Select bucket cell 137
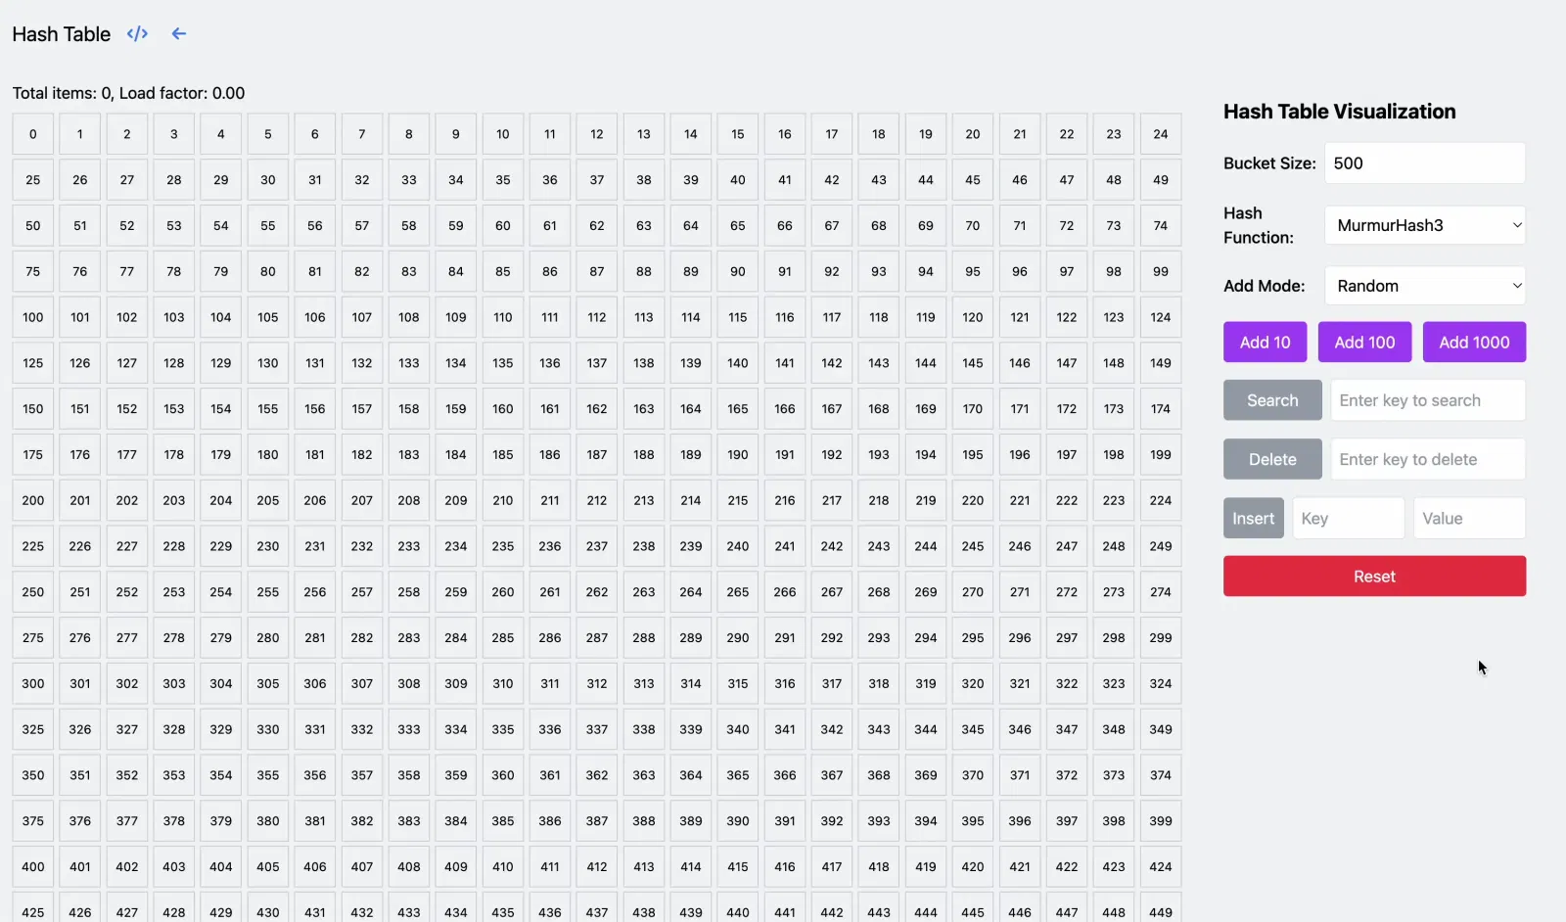The image size is (1566, 922). click(597, 363)
